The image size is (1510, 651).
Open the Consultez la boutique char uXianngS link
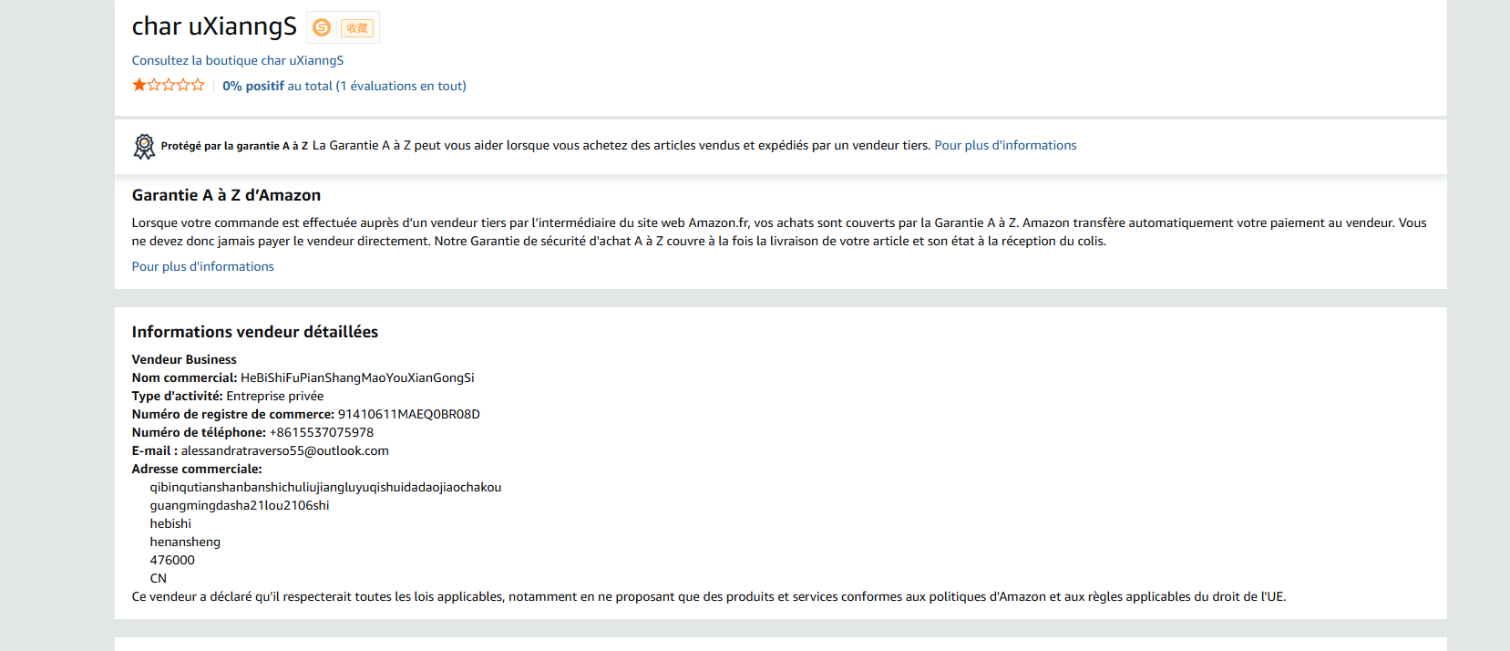238,60
